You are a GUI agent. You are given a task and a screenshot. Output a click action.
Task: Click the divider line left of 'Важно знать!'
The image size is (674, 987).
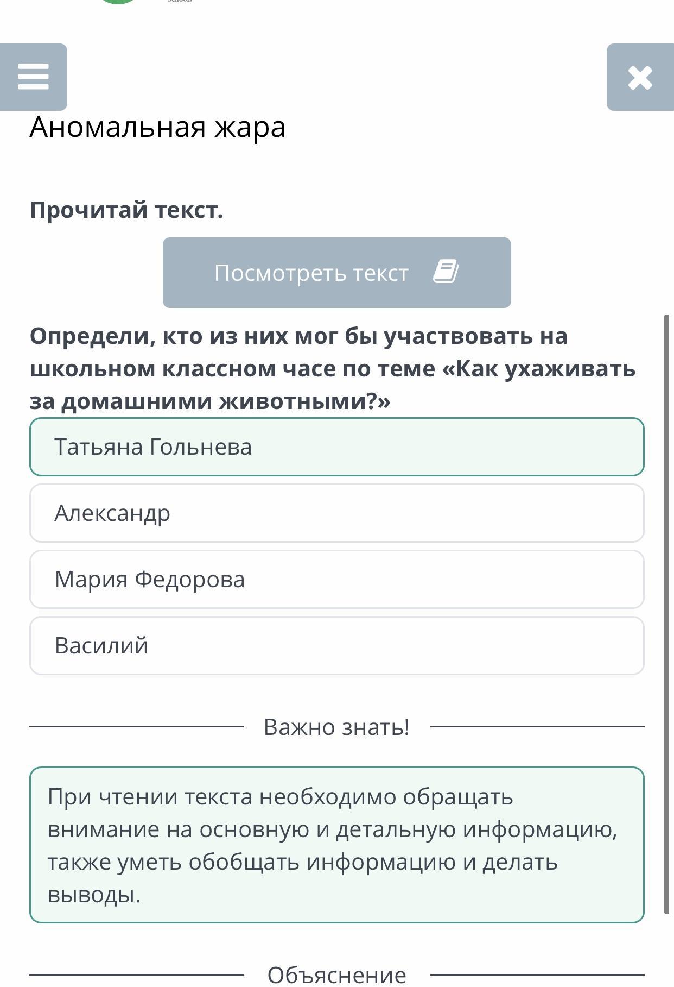(136, 726)
